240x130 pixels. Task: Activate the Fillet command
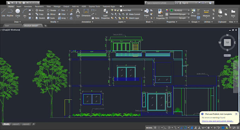62,14
